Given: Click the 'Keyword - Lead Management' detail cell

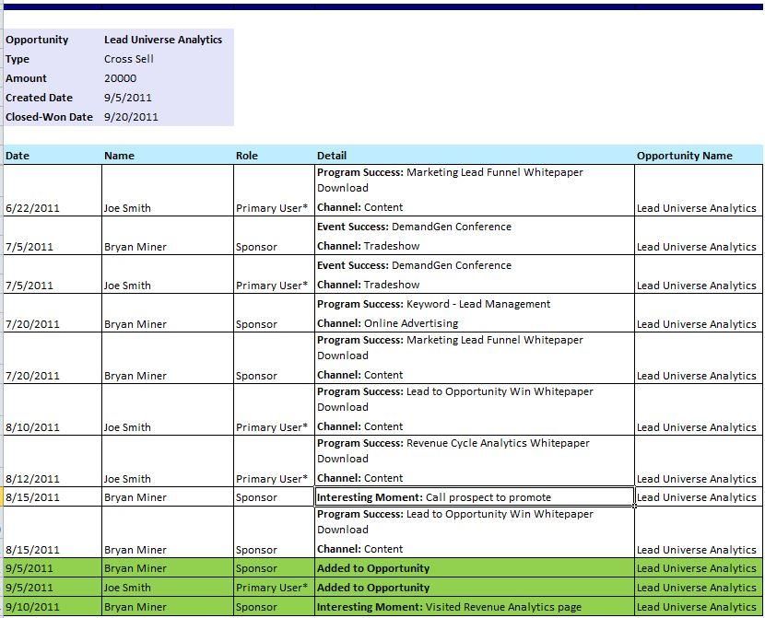Looking at the screenshot, I should point(474,313).
